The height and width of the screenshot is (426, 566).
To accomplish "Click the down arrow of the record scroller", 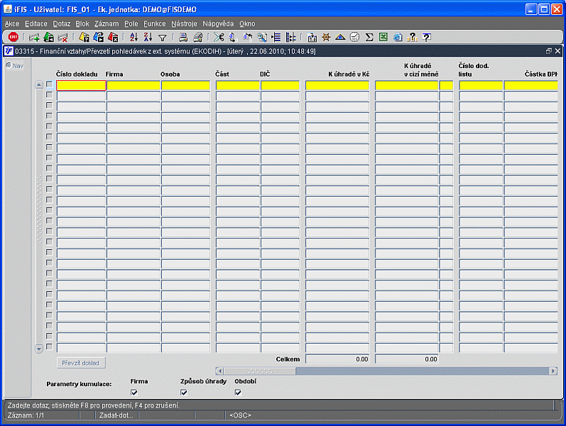I will 39,349.
